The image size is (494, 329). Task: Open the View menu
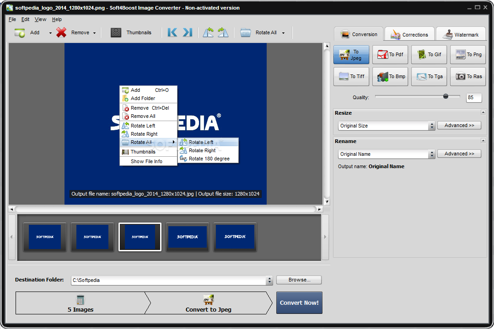40,19
